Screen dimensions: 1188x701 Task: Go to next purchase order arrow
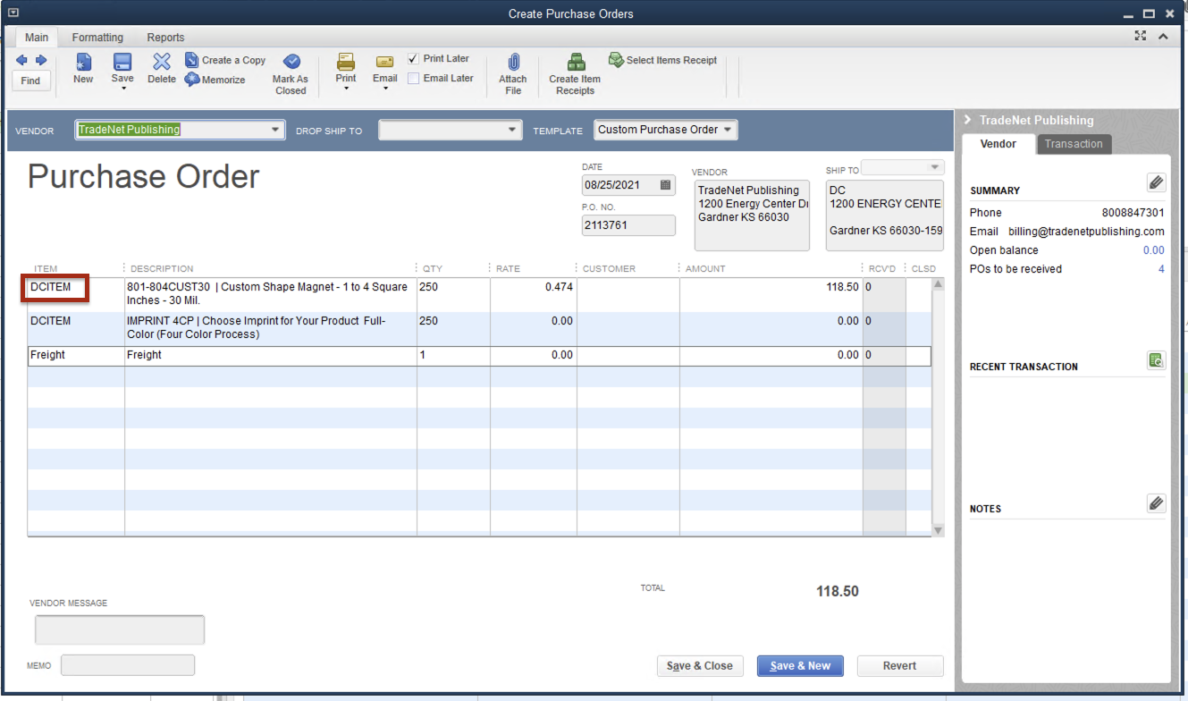click(41, 61)
